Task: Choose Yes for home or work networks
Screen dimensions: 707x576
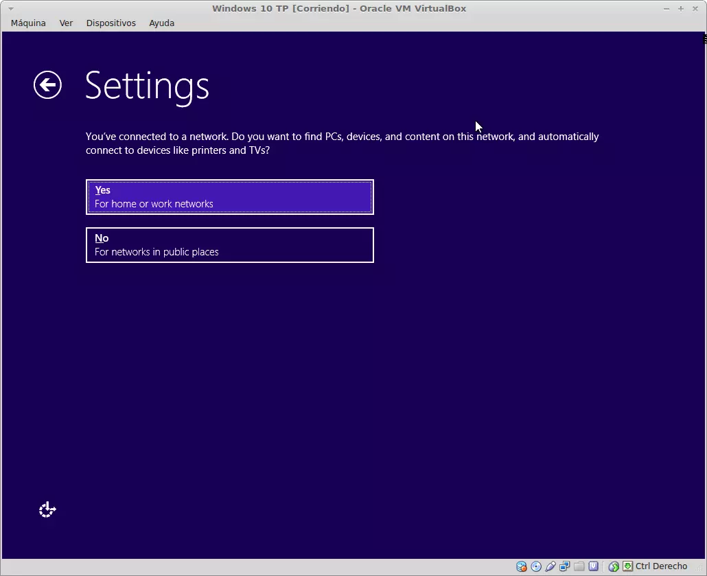Action: coord(230,197)
